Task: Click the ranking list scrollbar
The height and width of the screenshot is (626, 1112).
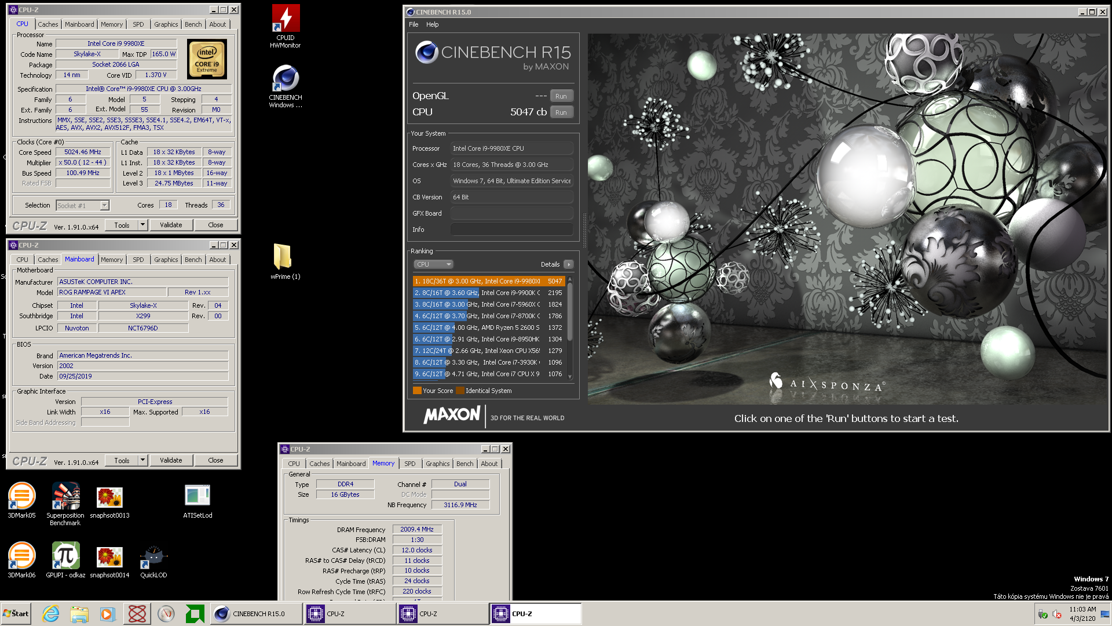Action: pos(570,312)
